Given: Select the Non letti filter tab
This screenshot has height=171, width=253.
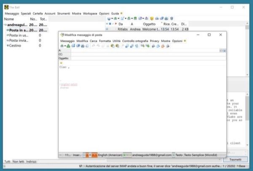Looking at the screenshot, I should [x=19, y=162].
